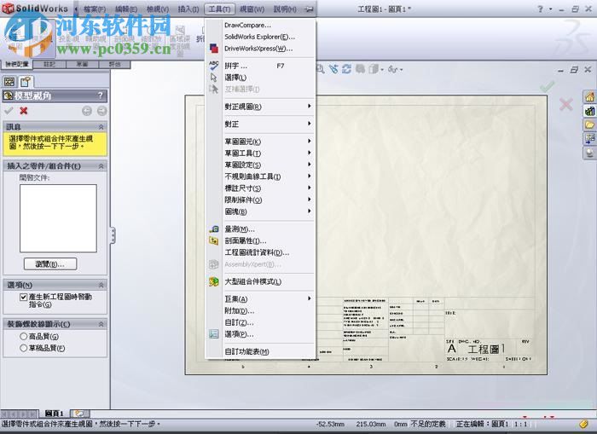
Task: Add new sheet tab icon
Action: pos(80,413)
